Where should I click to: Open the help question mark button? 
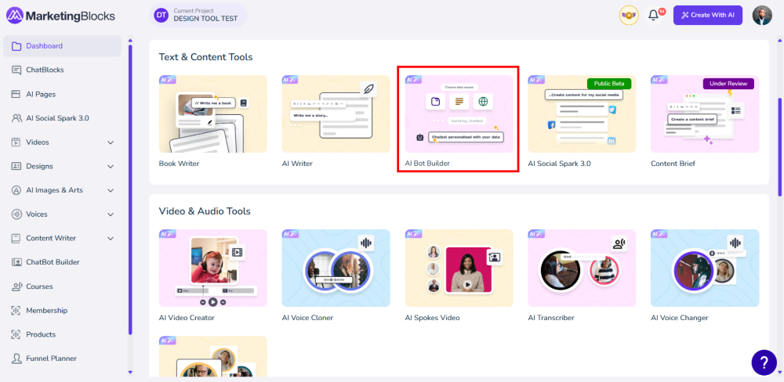pos(764,362)
